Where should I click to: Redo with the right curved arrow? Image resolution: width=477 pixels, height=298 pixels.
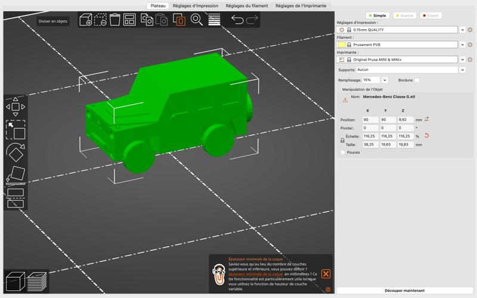point(252,20)
